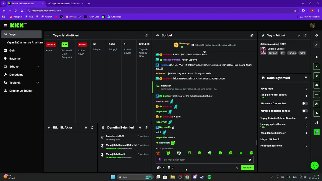Pop out the Etkinlik Akışı panel
The image size is (322, 181).
tap(92, 128)
